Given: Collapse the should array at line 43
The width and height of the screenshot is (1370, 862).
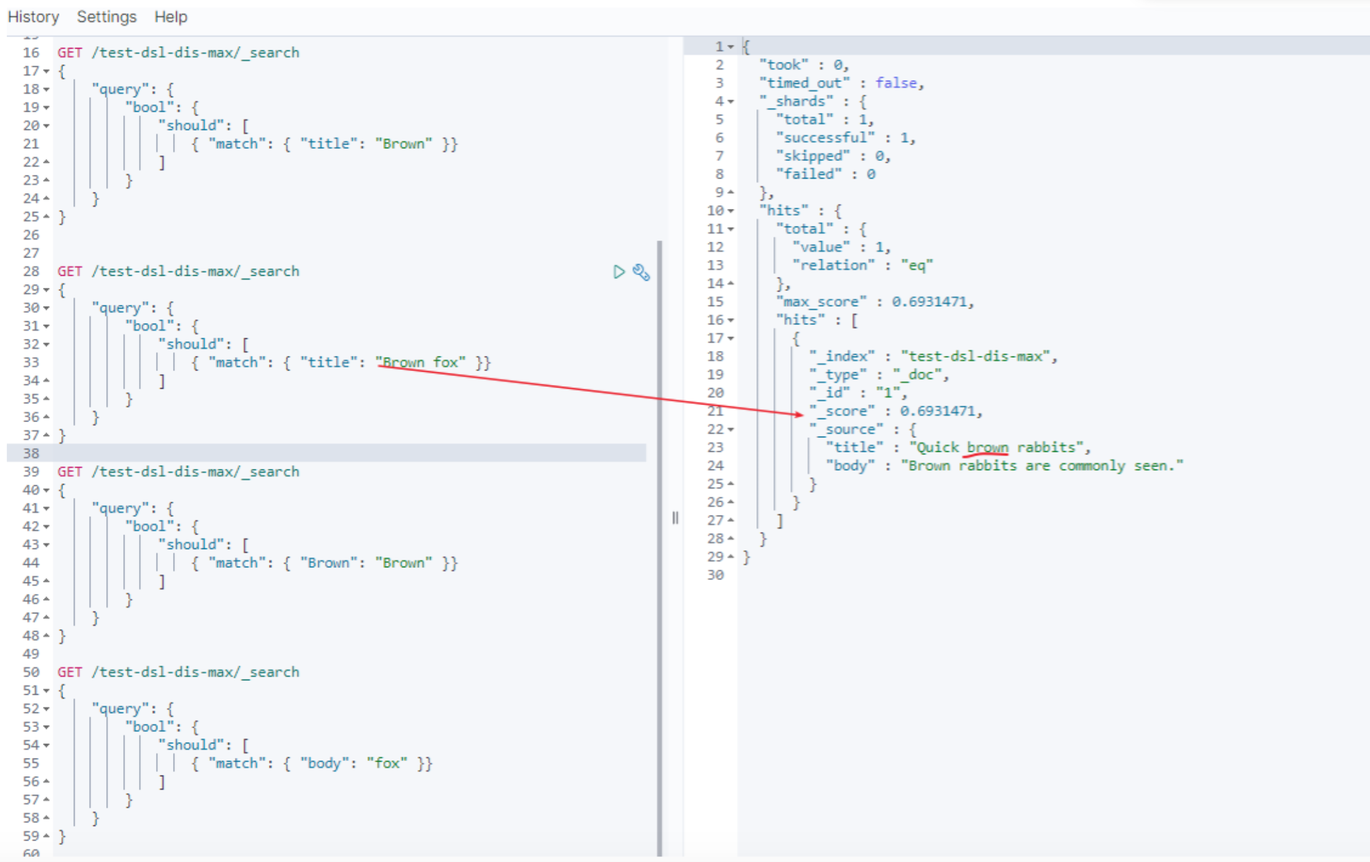Looking at the screenshot, I should pyautogui.click(x=46, y=545).
